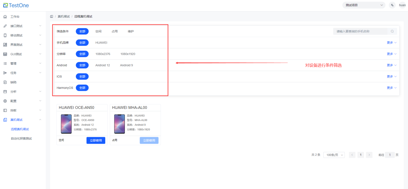Open the 测试项目 project dropdown
This screenshot has height=189, width=408.
364,5
